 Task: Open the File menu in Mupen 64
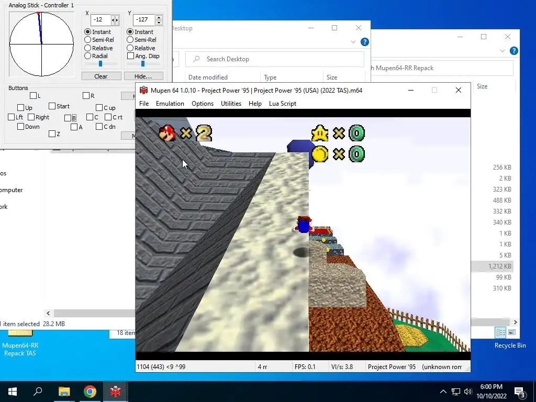pos(144,104)
